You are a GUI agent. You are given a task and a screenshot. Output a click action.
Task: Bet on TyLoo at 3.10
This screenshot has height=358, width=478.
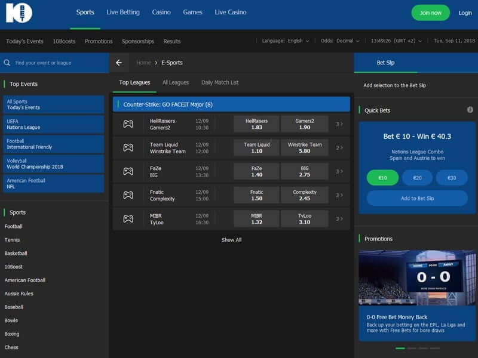coord(305,219)
